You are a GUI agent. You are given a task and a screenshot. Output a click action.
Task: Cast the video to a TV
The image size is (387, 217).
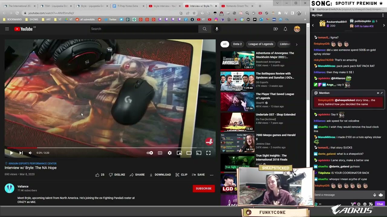(199, 153)
